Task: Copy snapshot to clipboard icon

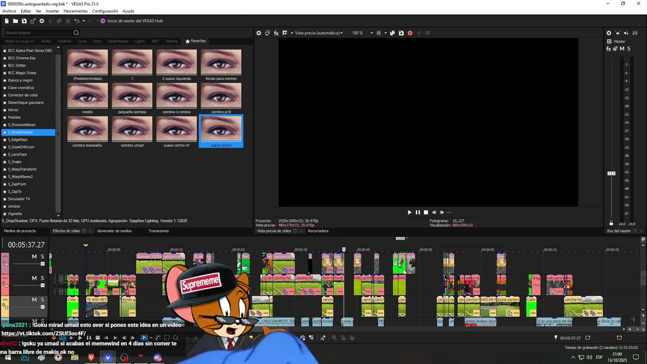Action: 392,33
